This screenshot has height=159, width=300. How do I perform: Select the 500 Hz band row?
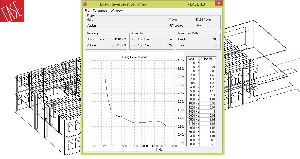(x=201, y=91)
